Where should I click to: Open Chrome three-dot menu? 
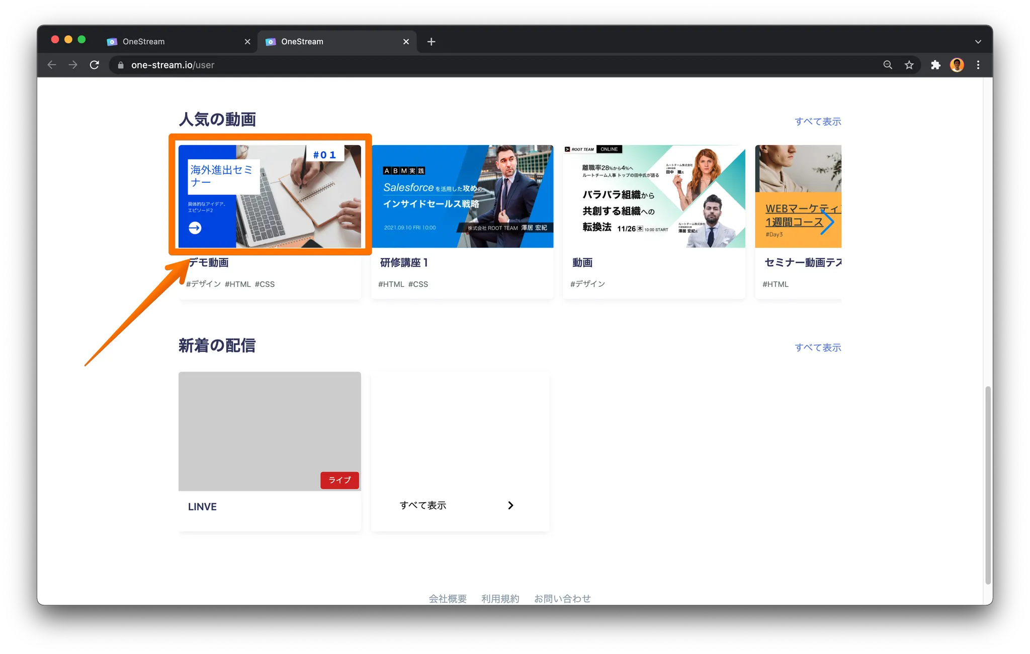click(978, 65)
